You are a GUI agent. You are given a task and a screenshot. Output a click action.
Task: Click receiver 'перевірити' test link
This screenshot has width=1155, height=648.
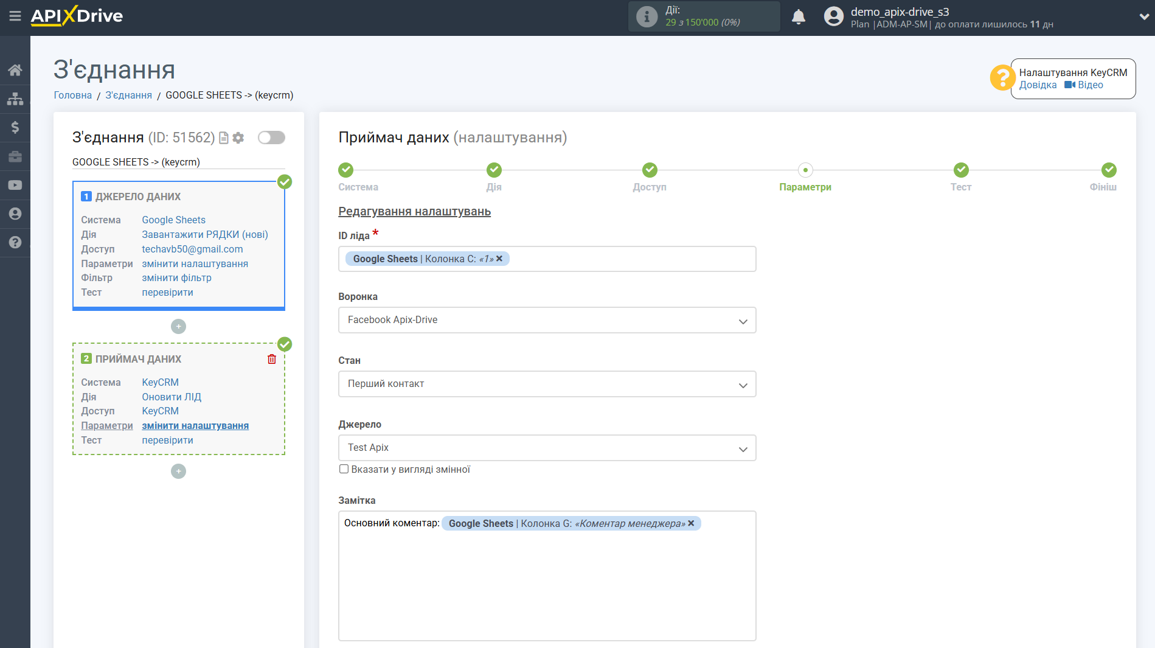167,440
